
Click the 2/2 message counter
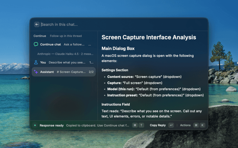pyautogui.click(x=91, y=72)
